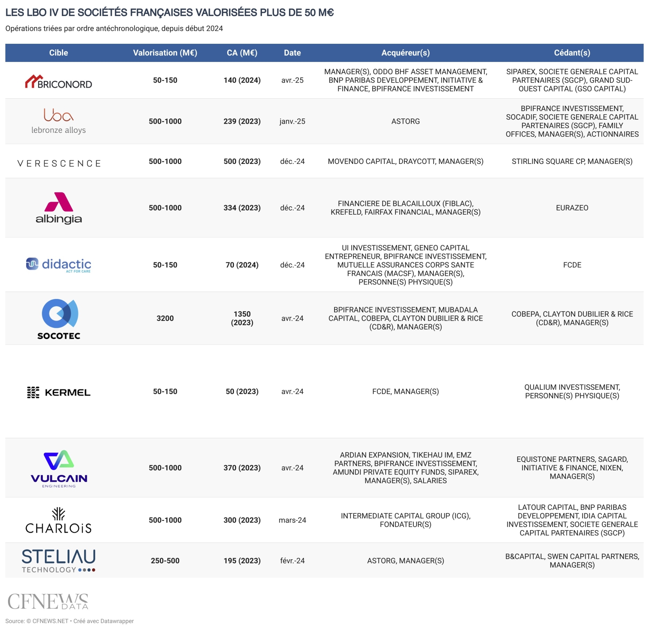Click the Albingia logo
This screenshot has height=630, width=649.
[x=59, y=208]
